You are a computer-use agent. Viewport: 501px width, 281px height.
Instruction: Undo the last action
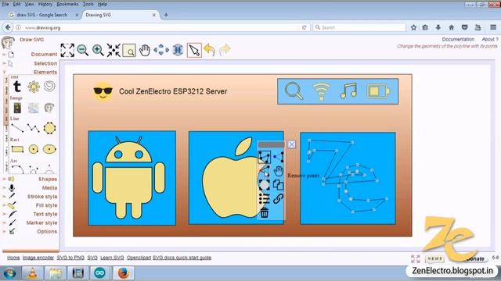(x=210, y=50)
